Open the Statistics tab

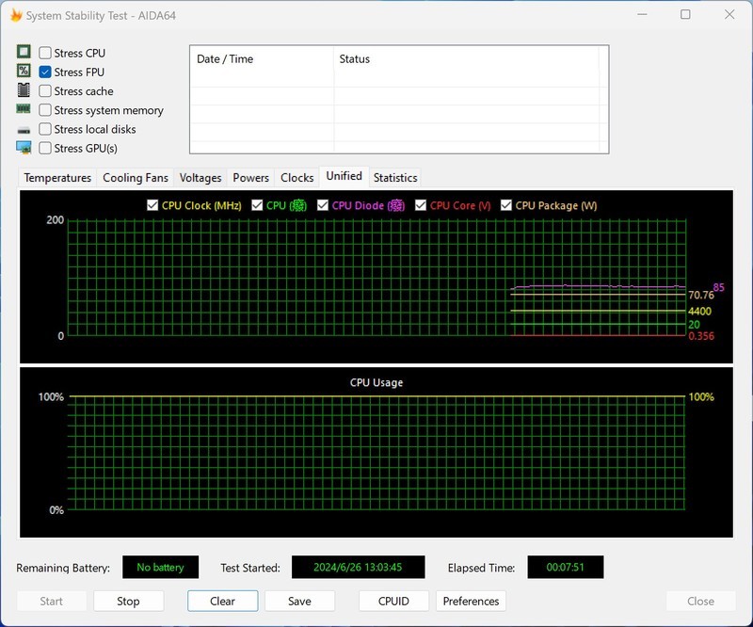pyautogui.click(x=395, y=178)
